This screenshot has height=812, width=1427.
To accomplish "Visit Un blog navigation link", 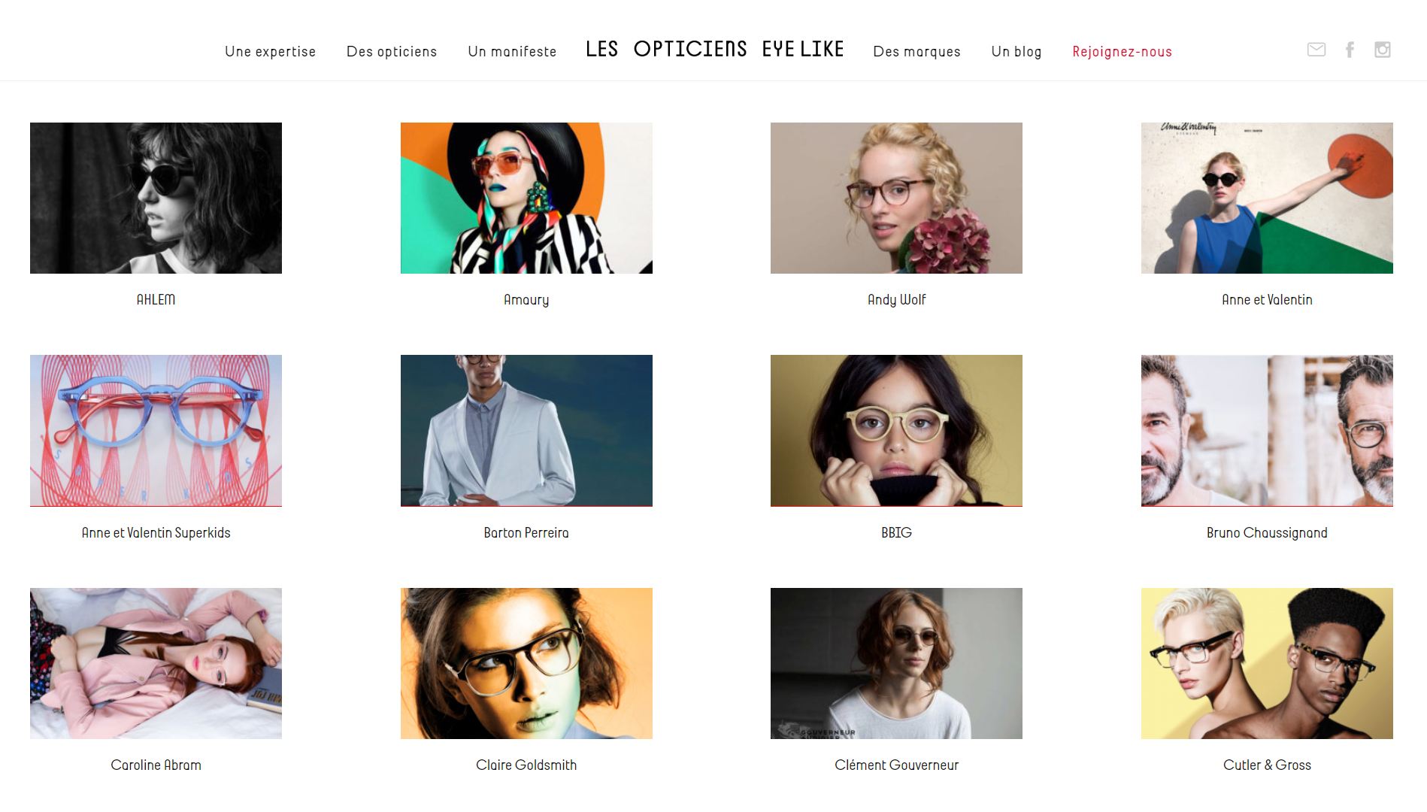I will (1016, 52).
